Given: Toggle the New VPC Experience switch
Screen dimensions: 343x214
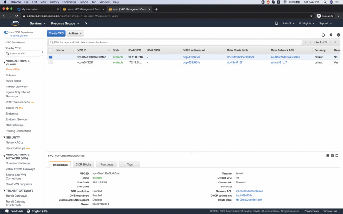Looking at the screenshot, I should point(6,32).
